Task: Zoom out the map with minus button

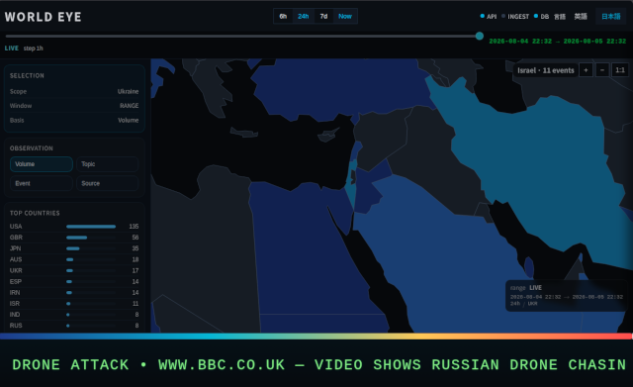Action: pos(602,70)
